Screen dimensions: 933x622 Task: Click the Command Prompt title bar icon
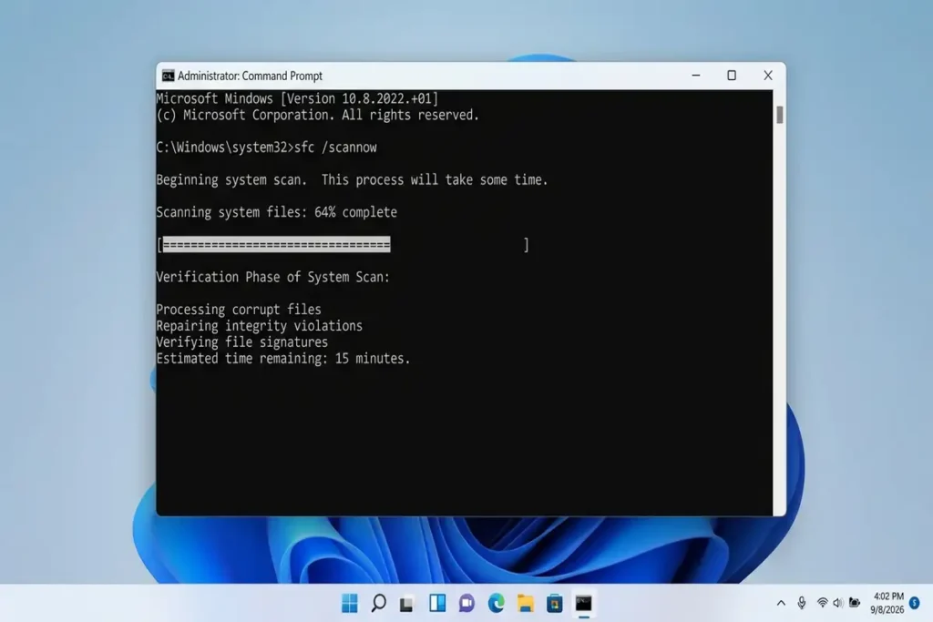(x=168, y=76)
